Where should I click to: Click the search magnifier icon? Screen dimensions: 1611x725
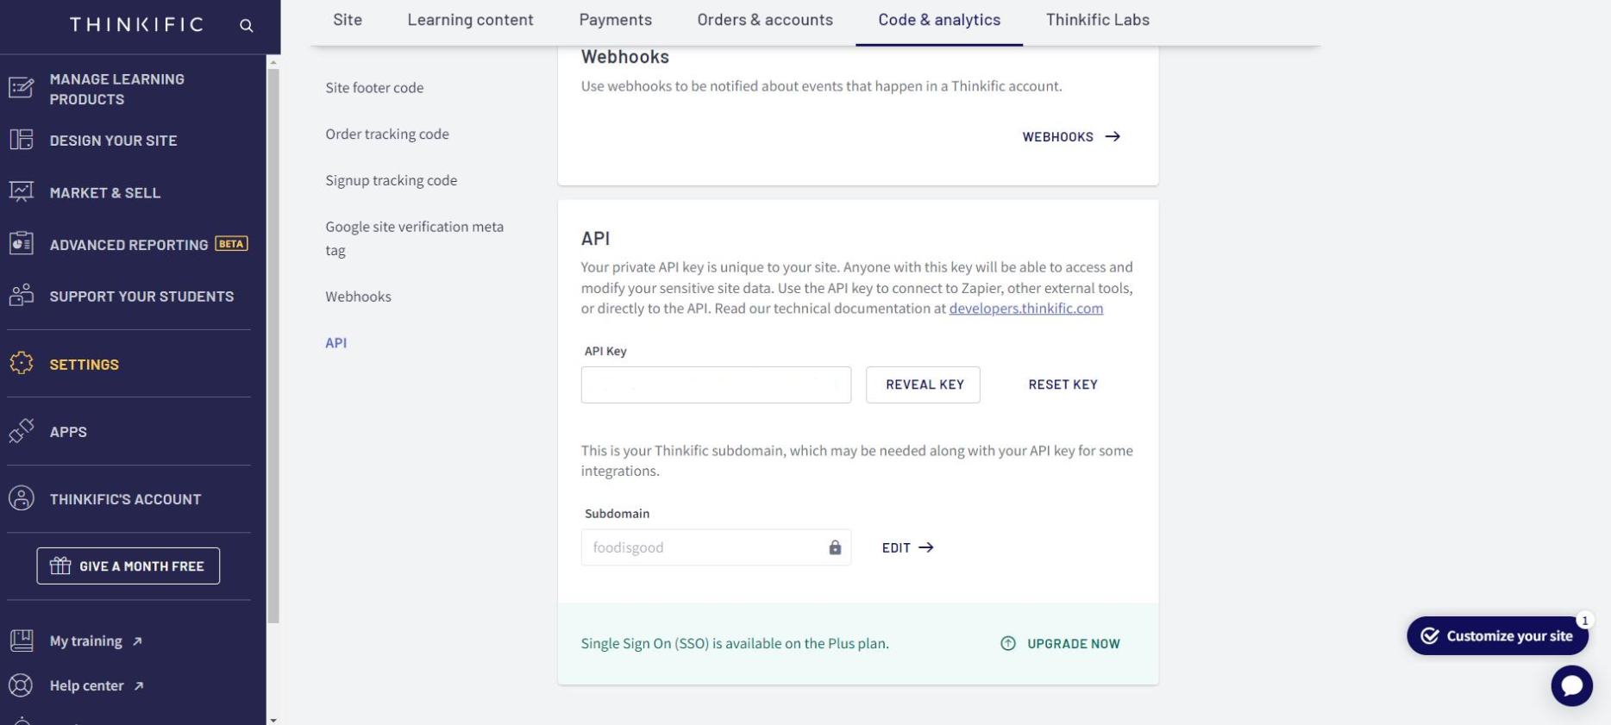coord(246,26)
